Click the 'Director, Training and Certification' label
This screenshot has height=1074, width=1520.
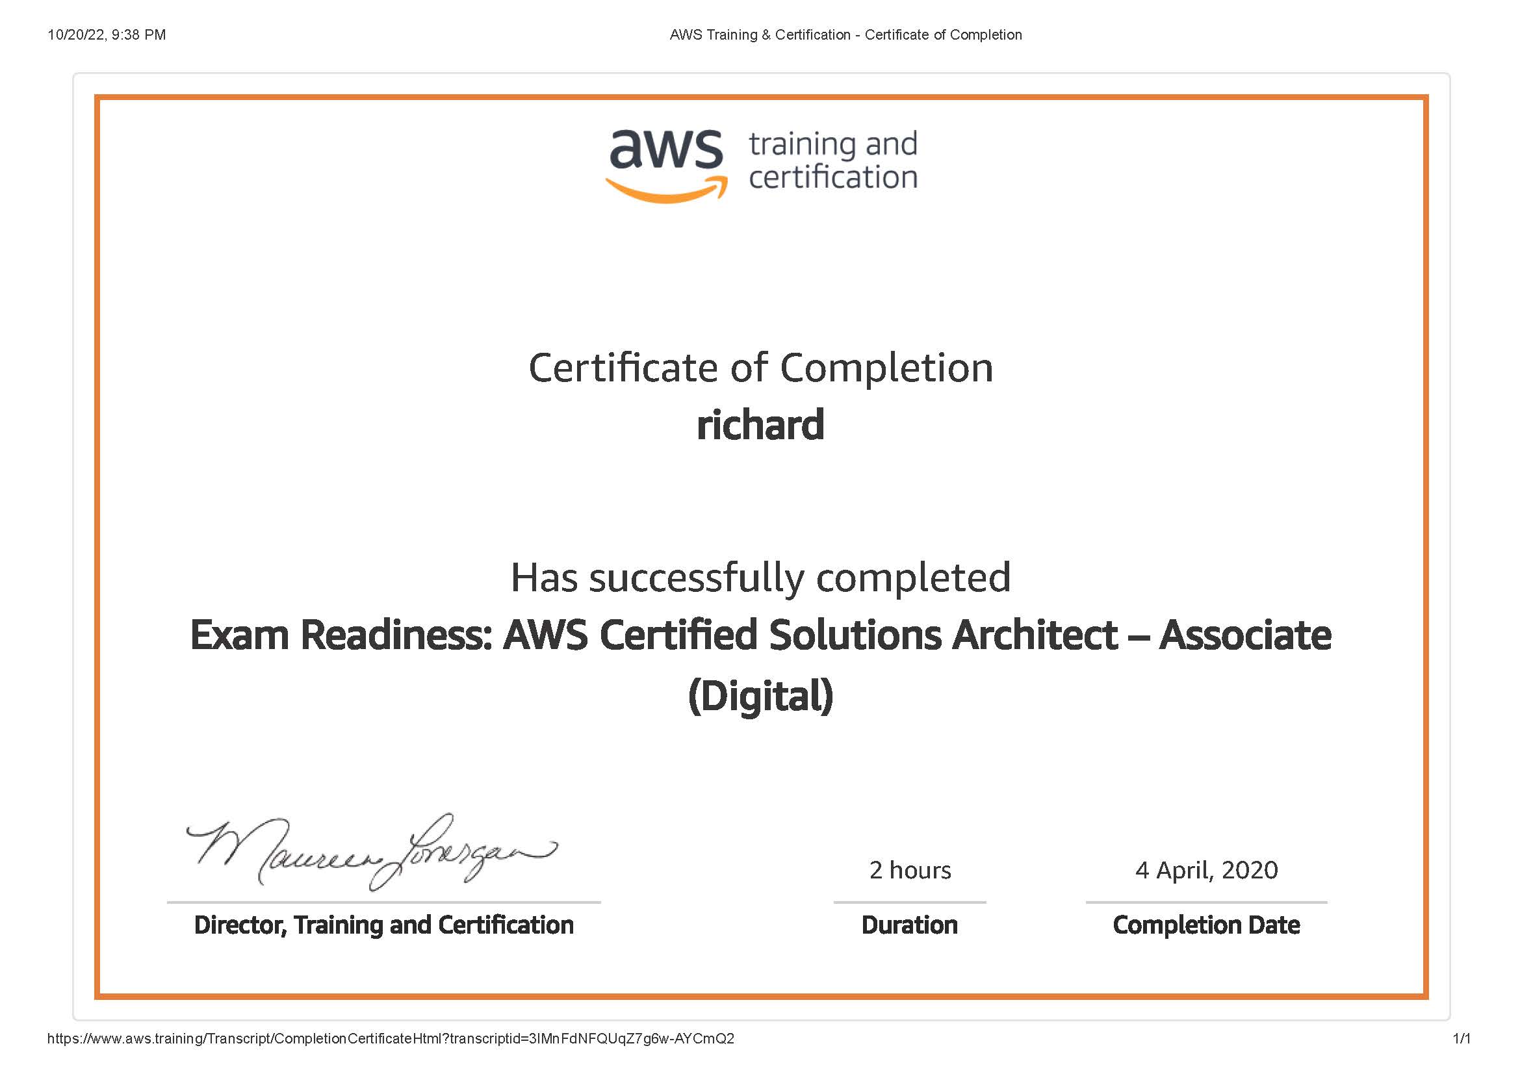384,925
